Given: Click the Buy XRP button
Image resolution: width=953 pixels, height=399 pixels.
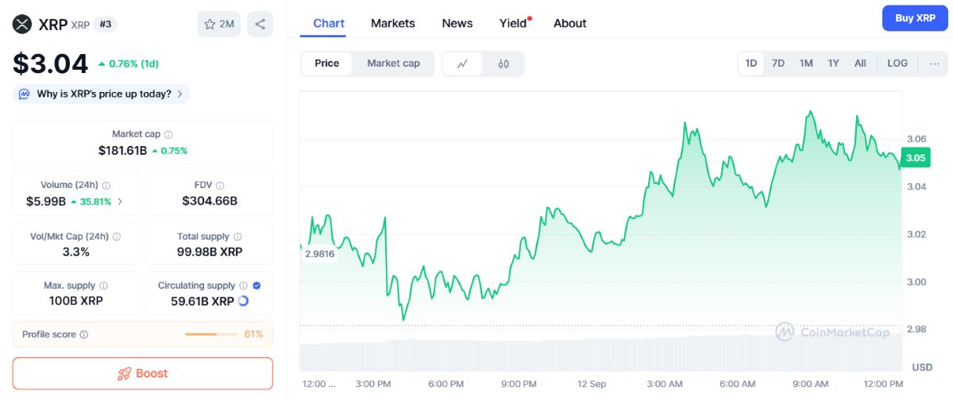Looking at the screenshot, I should (x=915, y=17).
